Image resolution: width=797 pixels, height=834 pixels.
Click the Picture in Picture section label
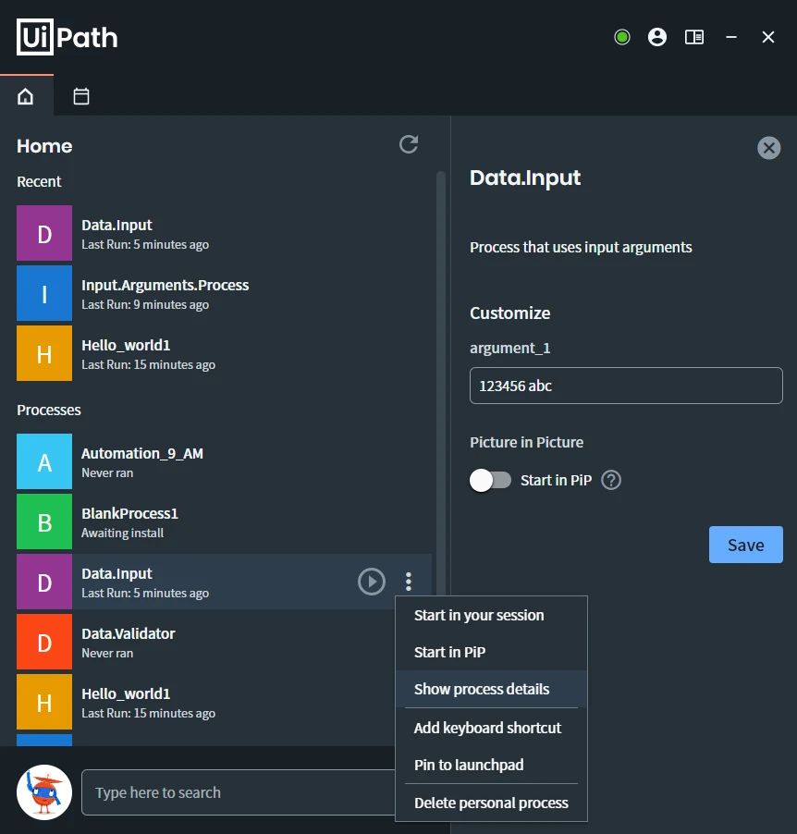click(526, 443)
